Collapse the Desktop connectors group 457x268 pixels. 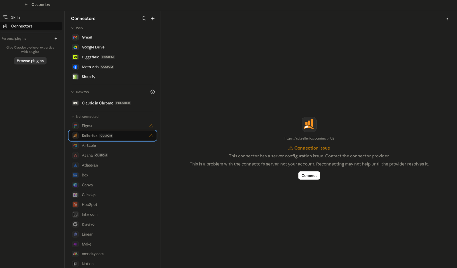click(x=73, y=92)
